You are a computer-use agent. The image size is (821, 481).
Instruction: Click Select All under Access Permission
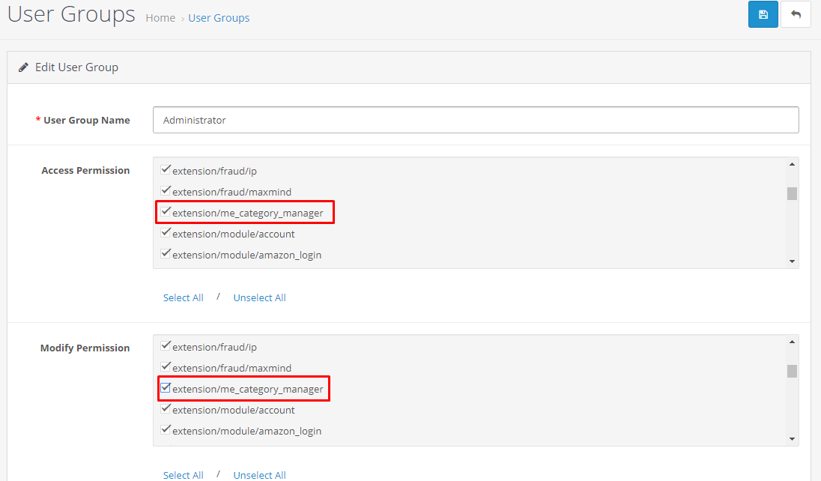click(x=184, y=297)
